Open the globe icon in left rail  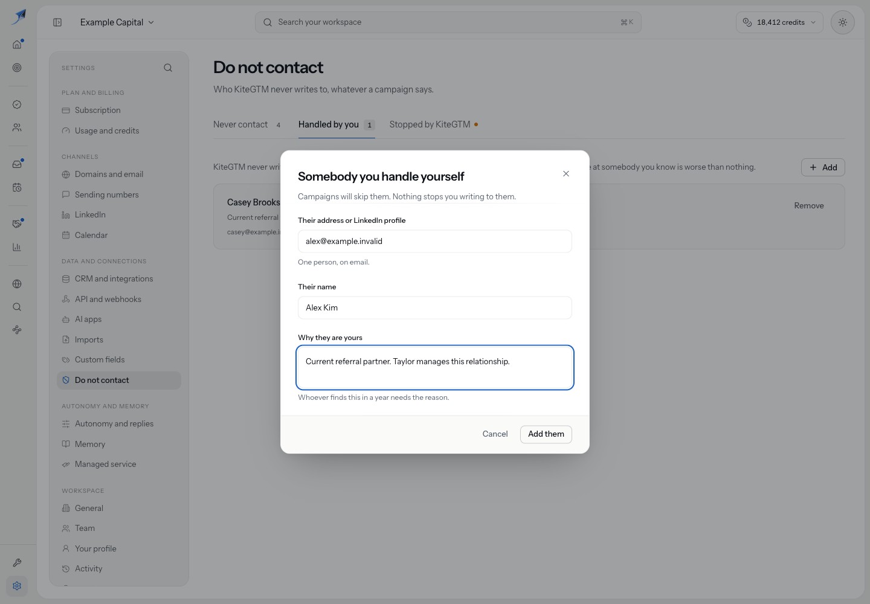17,284
